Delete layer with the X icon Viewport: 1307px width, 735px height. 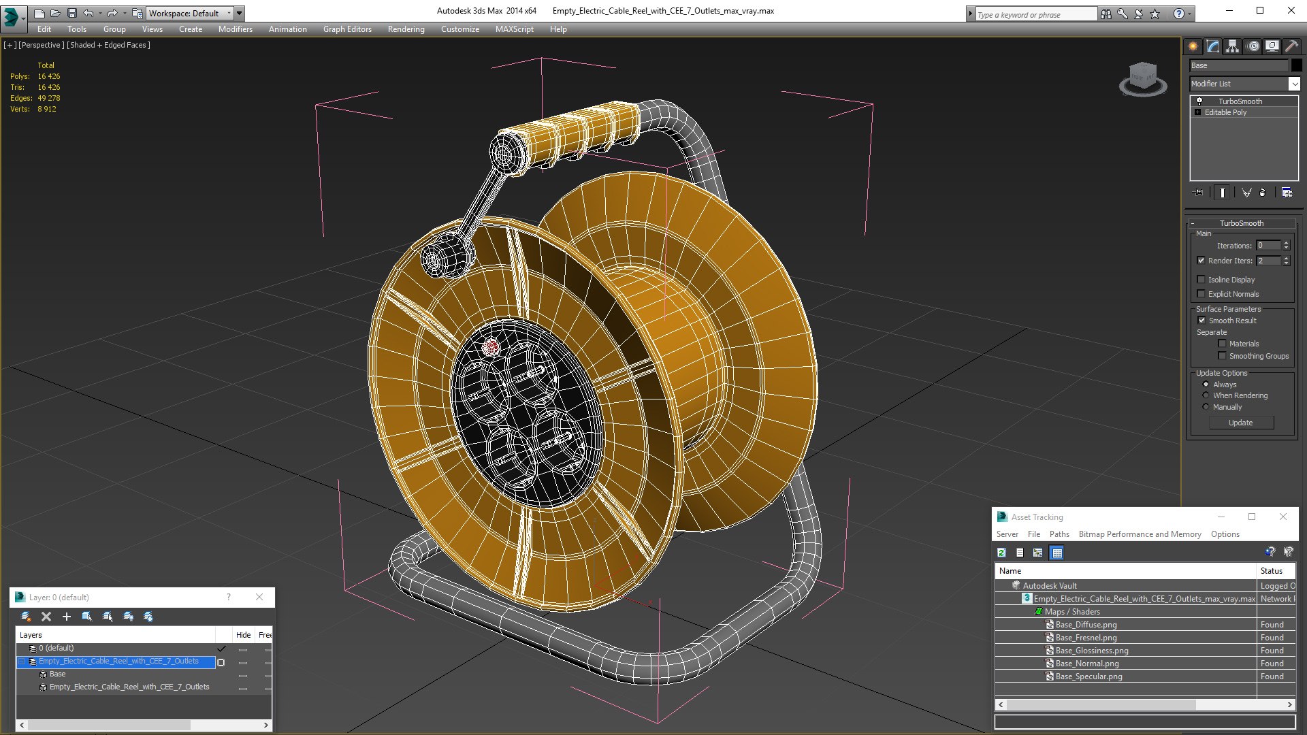(46, 617)
